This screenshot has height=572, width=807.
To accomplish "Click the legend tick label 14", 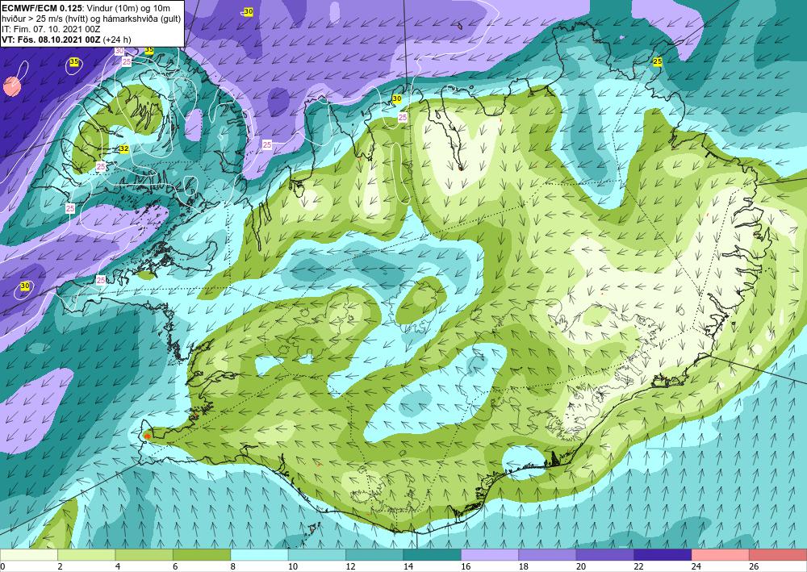I will [408, 566].
